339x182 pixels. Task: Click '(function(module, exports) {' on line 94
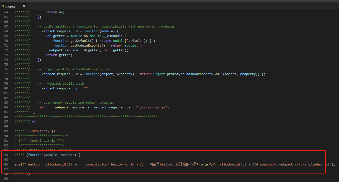tap(53, 155)
